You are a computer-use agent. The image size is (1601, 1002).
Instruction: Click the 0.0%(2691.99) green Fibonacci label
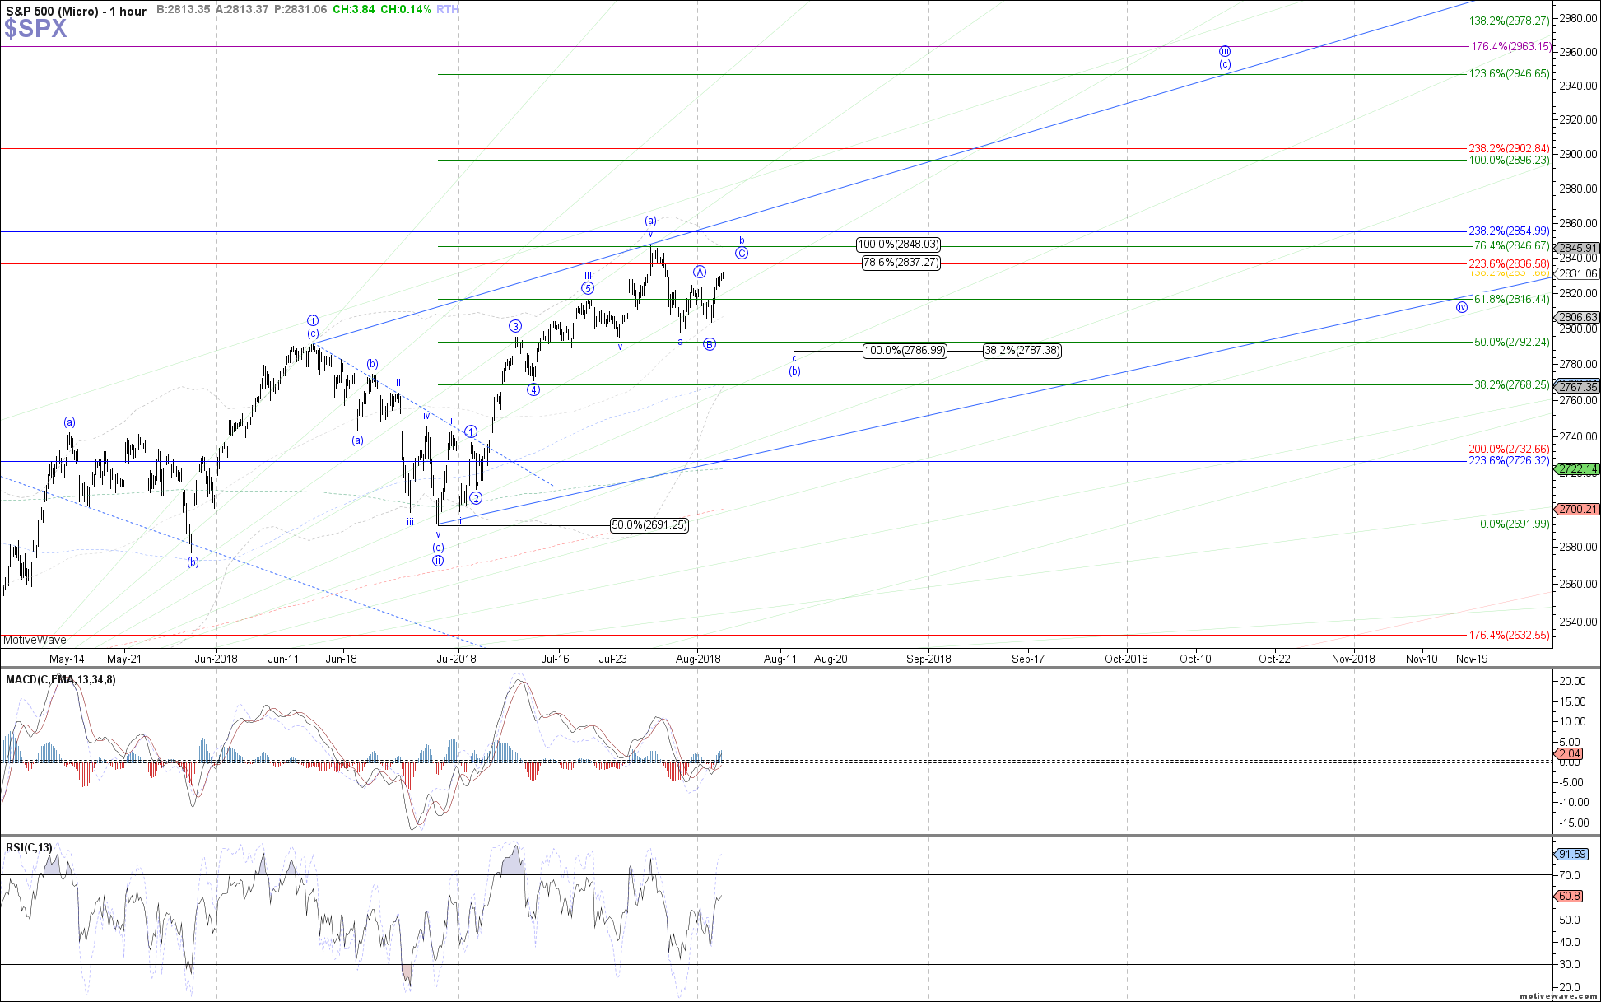(1515, 524)
